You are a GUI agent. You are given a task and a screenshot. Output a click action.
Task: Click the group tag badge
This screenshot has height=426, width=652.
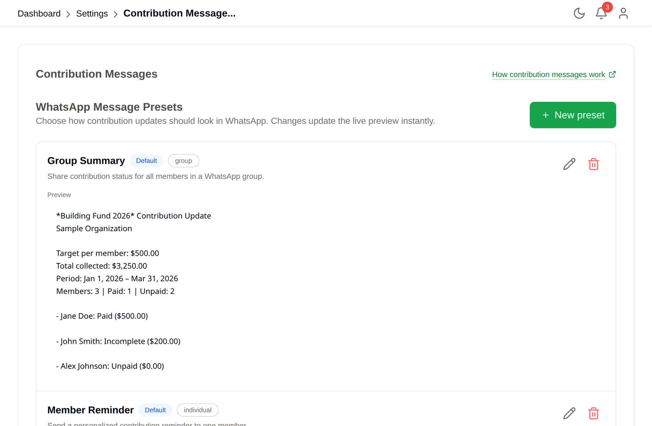click(x=183, y=161)
